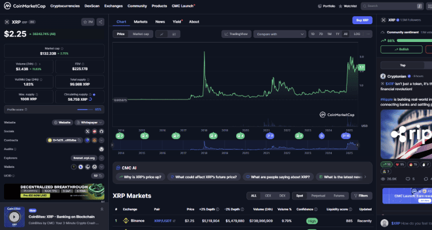
Task: Like Cryptonian's post with heart reaction
Action: [x=399, y=164]
